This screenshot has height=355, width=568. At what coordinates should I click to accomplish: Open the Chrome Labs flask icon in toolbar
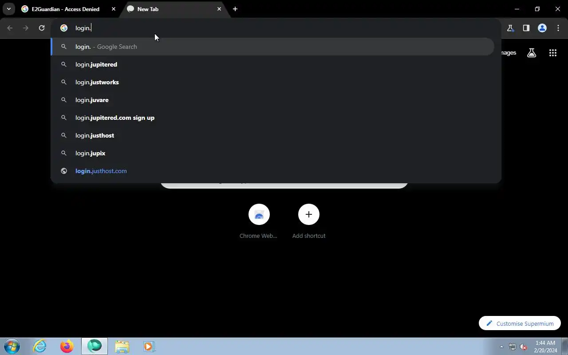tap(510, 28)
